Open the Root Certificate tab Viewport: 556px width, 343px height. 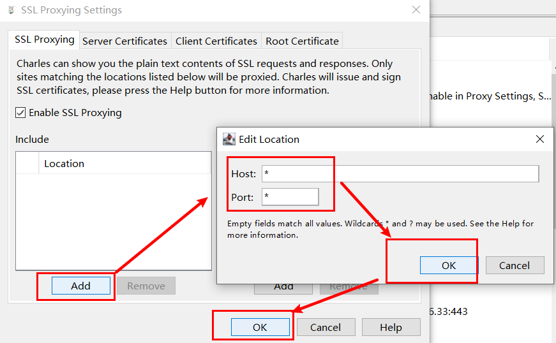click(302, 41)
